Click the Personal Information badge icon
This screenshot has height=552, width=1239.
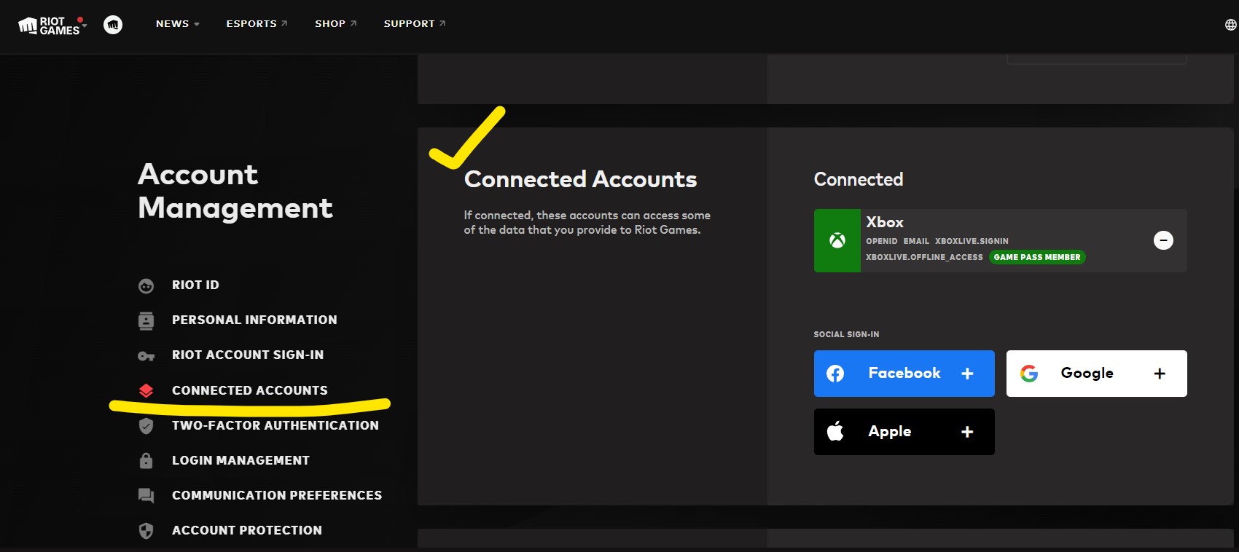(x=146, y=320)
